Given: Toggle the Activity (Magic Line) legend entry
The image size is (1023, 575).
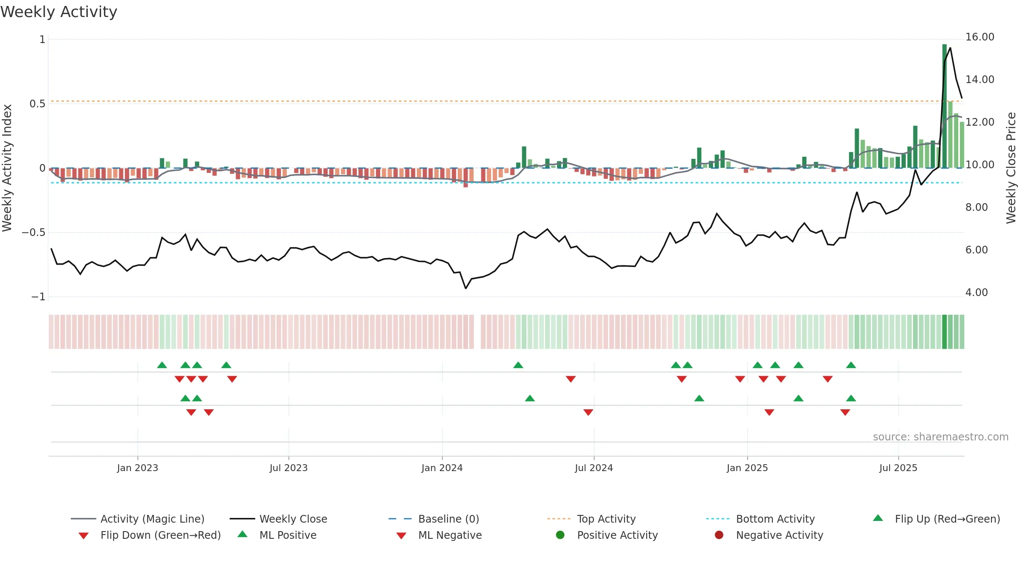Looking at the screenshot, I should (137, 519).
